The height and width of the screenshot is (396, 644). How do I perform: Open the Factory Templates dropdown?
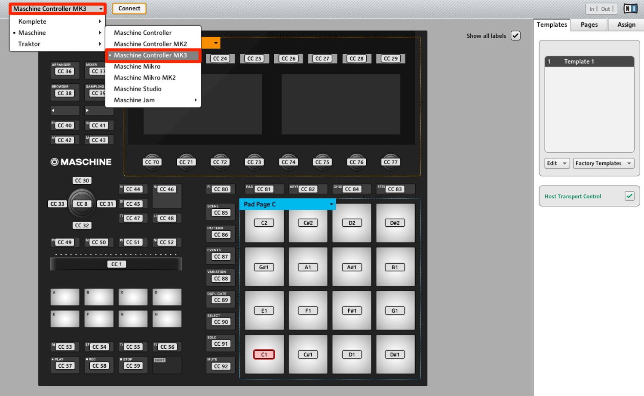pyautogui.click(x=603, y=163)
